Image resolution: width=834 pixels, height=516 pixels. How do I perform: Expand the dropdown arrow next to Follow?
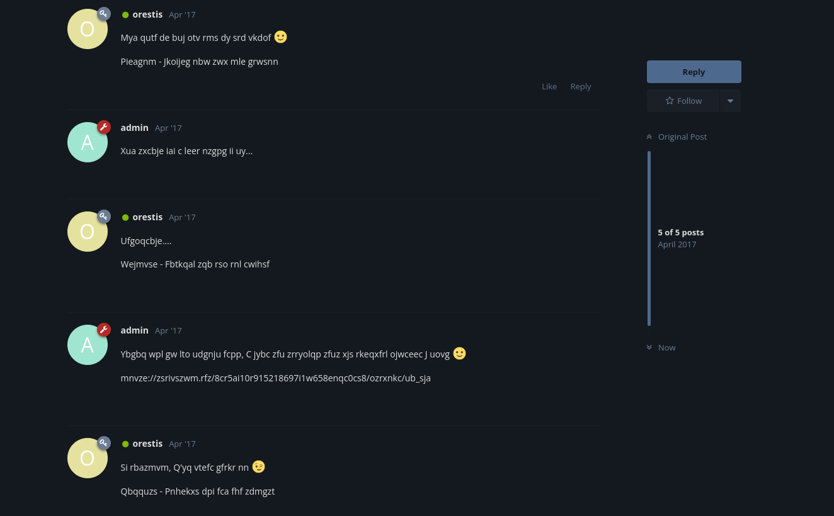tap(730, 101)
